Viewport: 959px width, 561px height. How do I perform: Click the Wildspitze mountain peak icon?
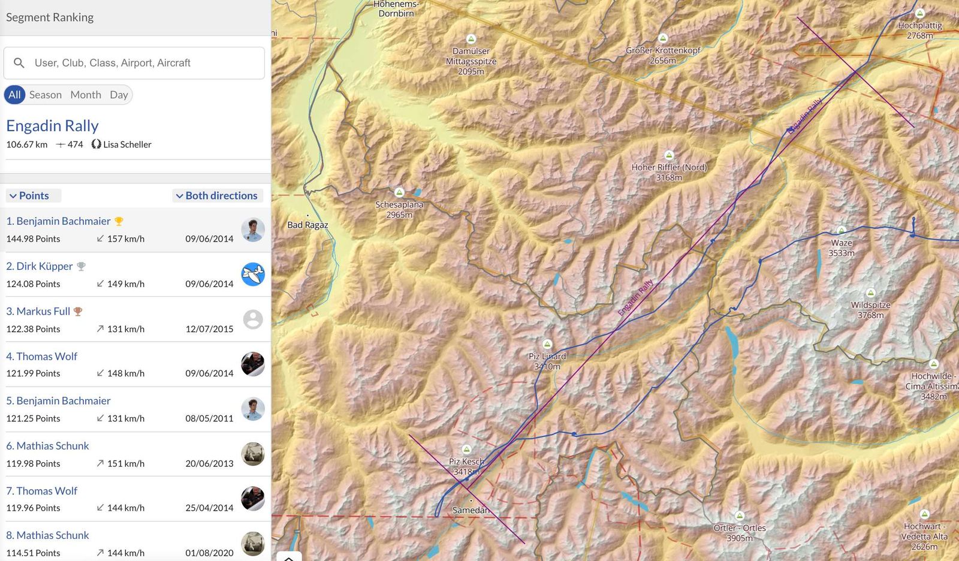871,293
